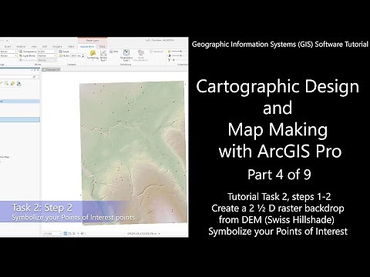The width and height of the screenshot is (370, 277).
Task: Select List By Labeling yellow tag icon
Action: pos(12,83)
